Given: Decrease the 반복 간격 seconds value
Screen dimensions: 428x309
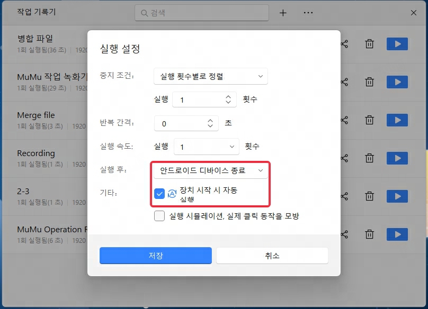Looking at the screenshot, I should pyautogui.click(x=210, y=126).
